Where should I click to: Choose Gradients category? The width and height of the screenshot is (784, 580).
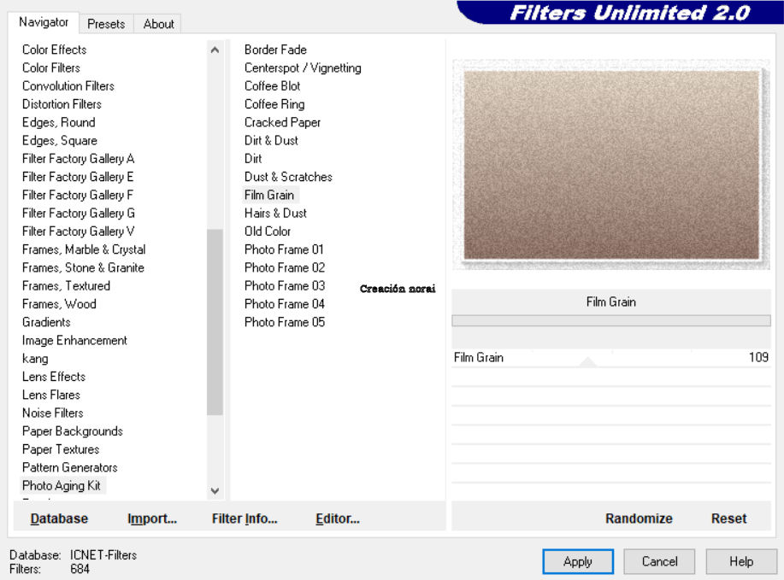[x=46, y=322]
